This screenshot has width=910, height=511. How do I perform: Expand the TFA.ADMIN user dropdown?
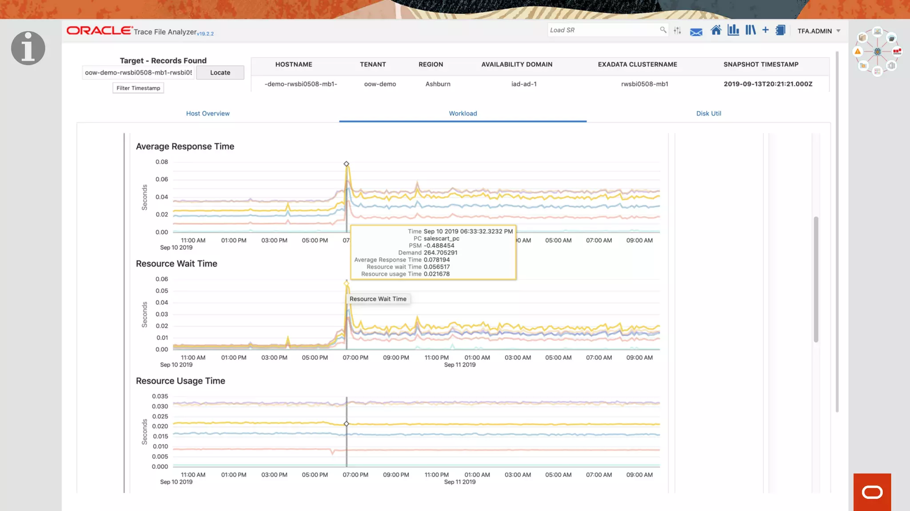click(x=838, y=31)
